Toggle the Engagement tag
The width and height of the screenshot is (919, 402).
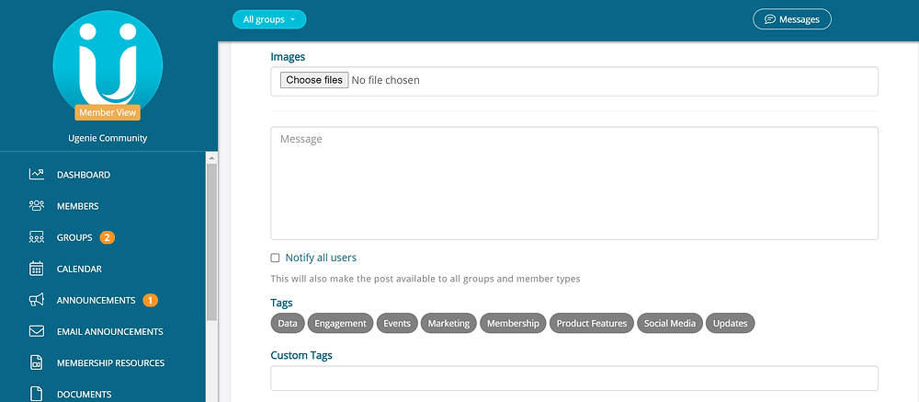pyautogui.click(x=340, y=324)
